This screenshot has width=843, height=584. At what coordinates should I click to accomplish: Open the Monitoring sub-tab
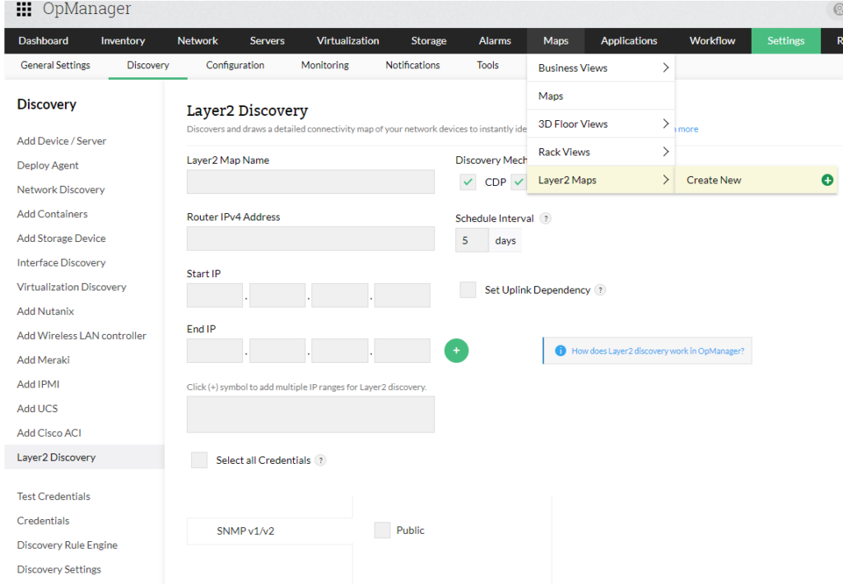tap(324, 65)
